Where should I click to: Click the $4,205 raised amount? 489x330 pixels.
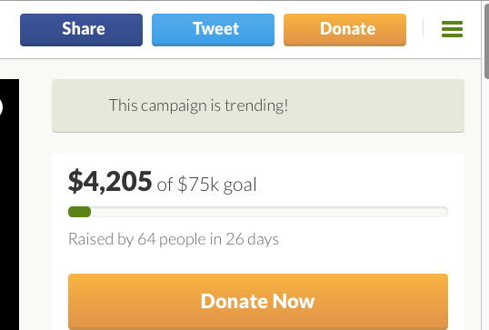pos(110,181)
